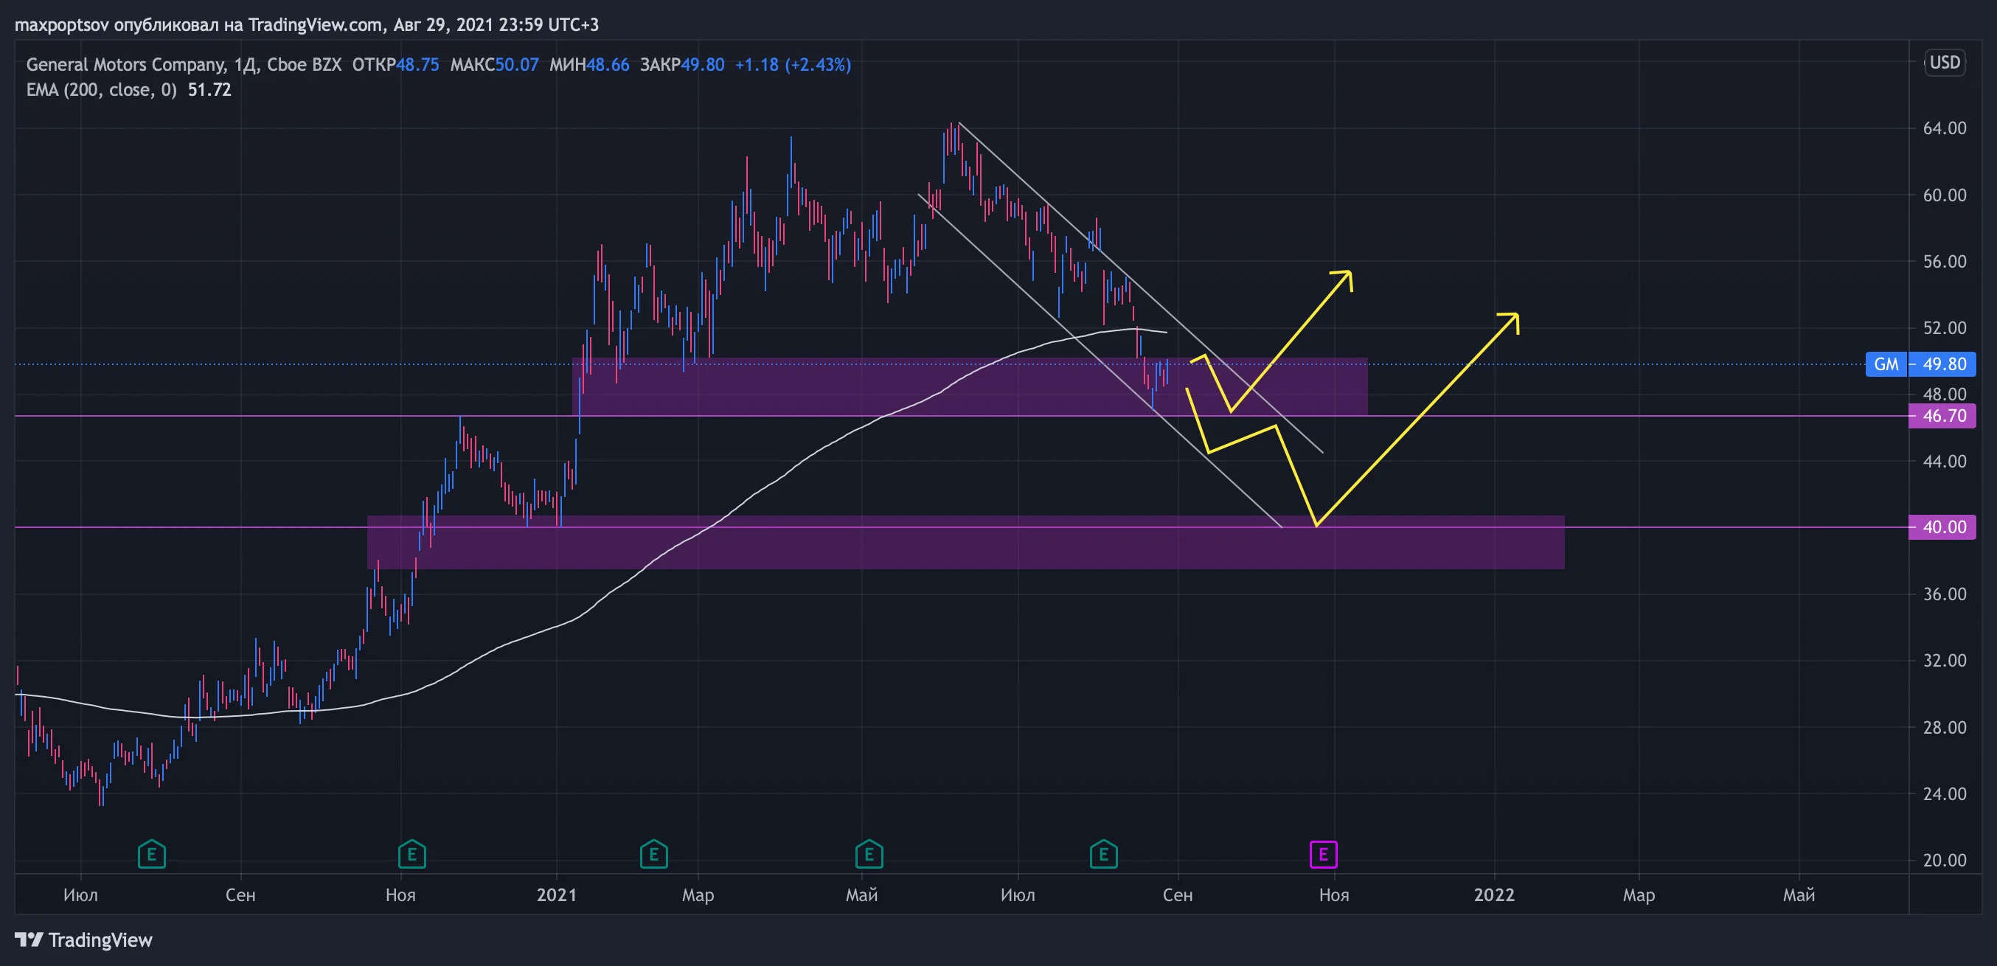Click the General Motors Company symbol title

(x=125, y=64)
